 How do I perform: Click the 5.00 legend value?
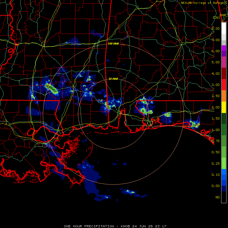click(216, 62)
